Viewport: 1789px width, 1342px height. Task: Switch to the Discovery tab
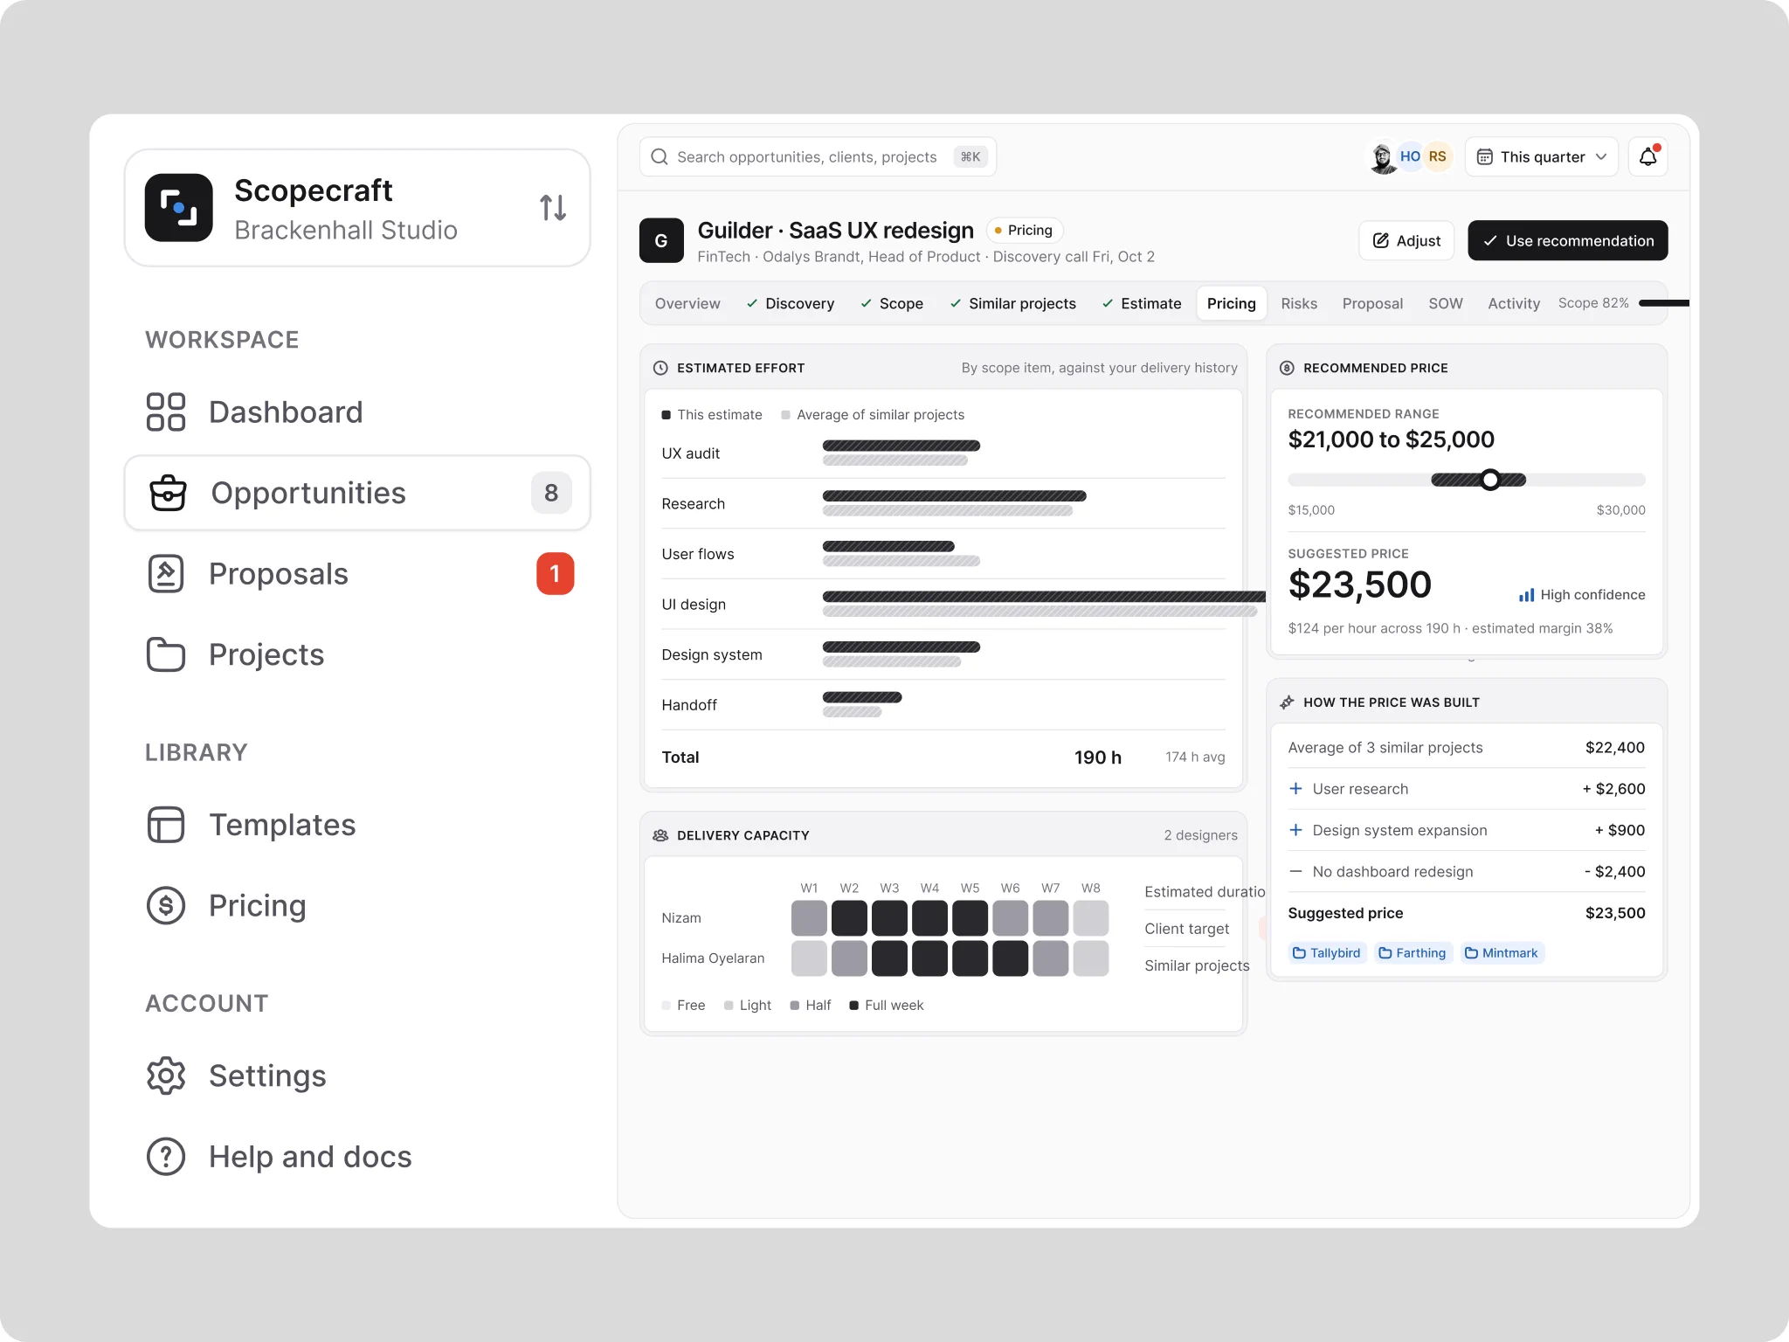pyautogui.click(x=791, y=303)
